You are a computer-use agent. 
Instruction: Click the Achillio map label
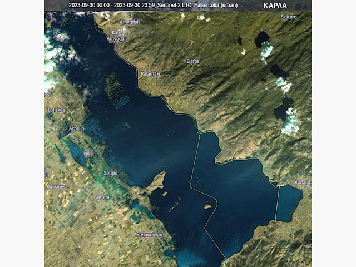pyautogui.click(x=76, y=128)
